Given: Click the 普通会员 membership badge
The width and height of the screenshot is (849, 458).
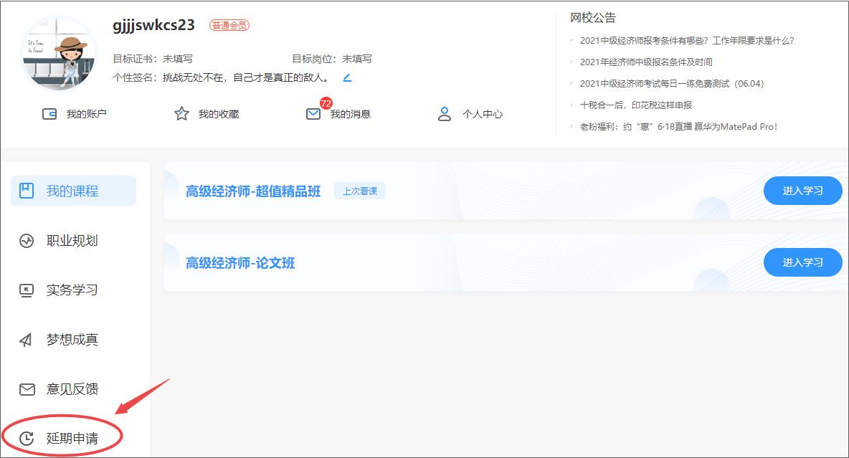Looking at the screenshot, I should tap(229, 25).
